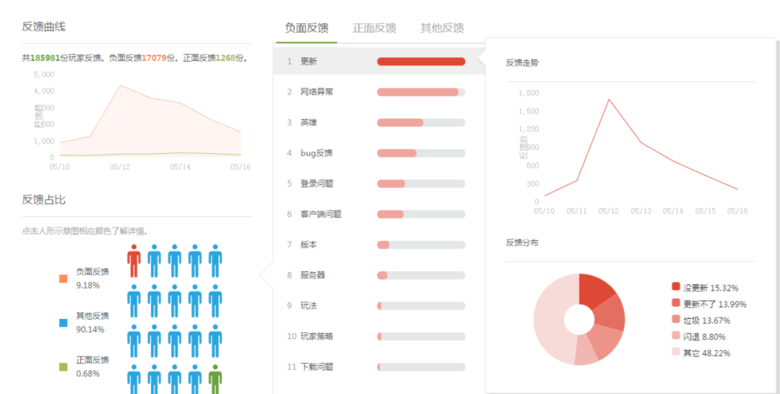Click the 17079 negative feedback number
This screenshot has height=394, width=780.
point(155,58)
